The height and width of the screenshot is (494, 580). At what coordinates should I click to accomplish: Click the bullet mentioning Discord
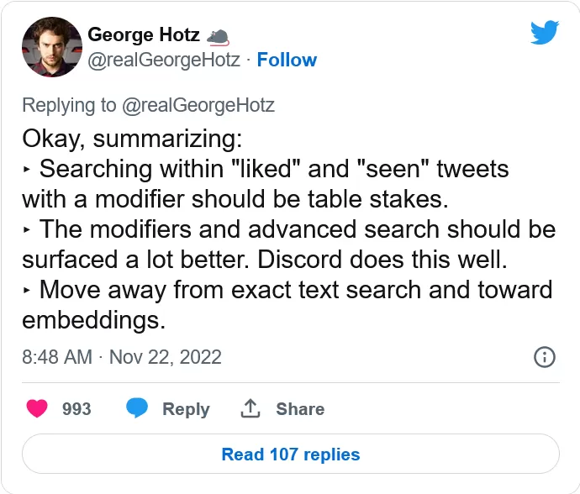coord(289,244)
